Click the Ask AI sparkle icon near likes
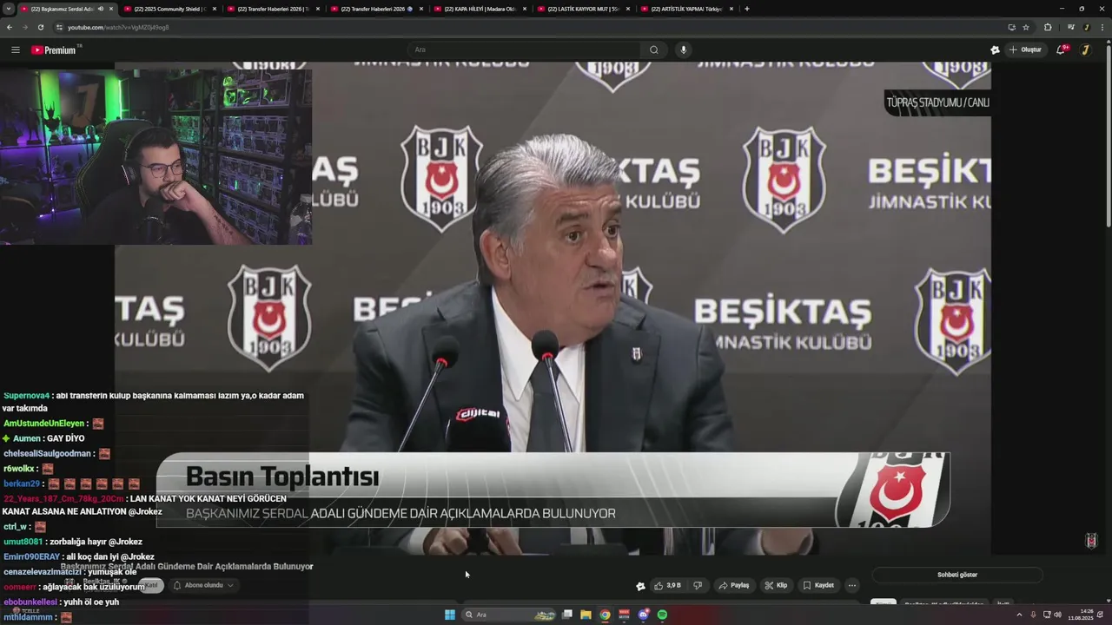 640,586
